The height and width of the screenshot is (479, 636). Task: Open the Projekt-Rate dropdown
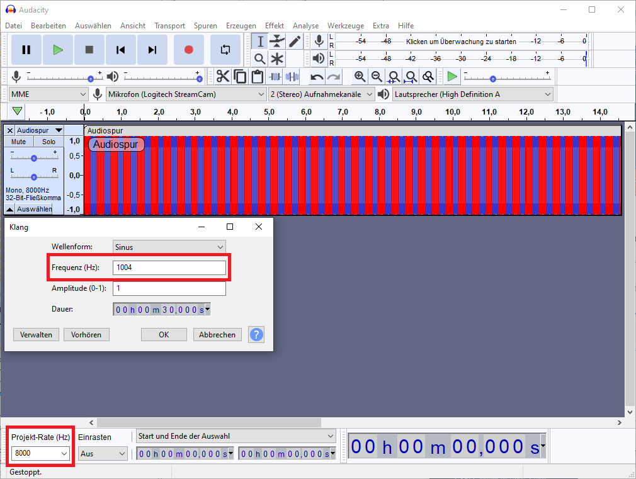click(41, 453)
